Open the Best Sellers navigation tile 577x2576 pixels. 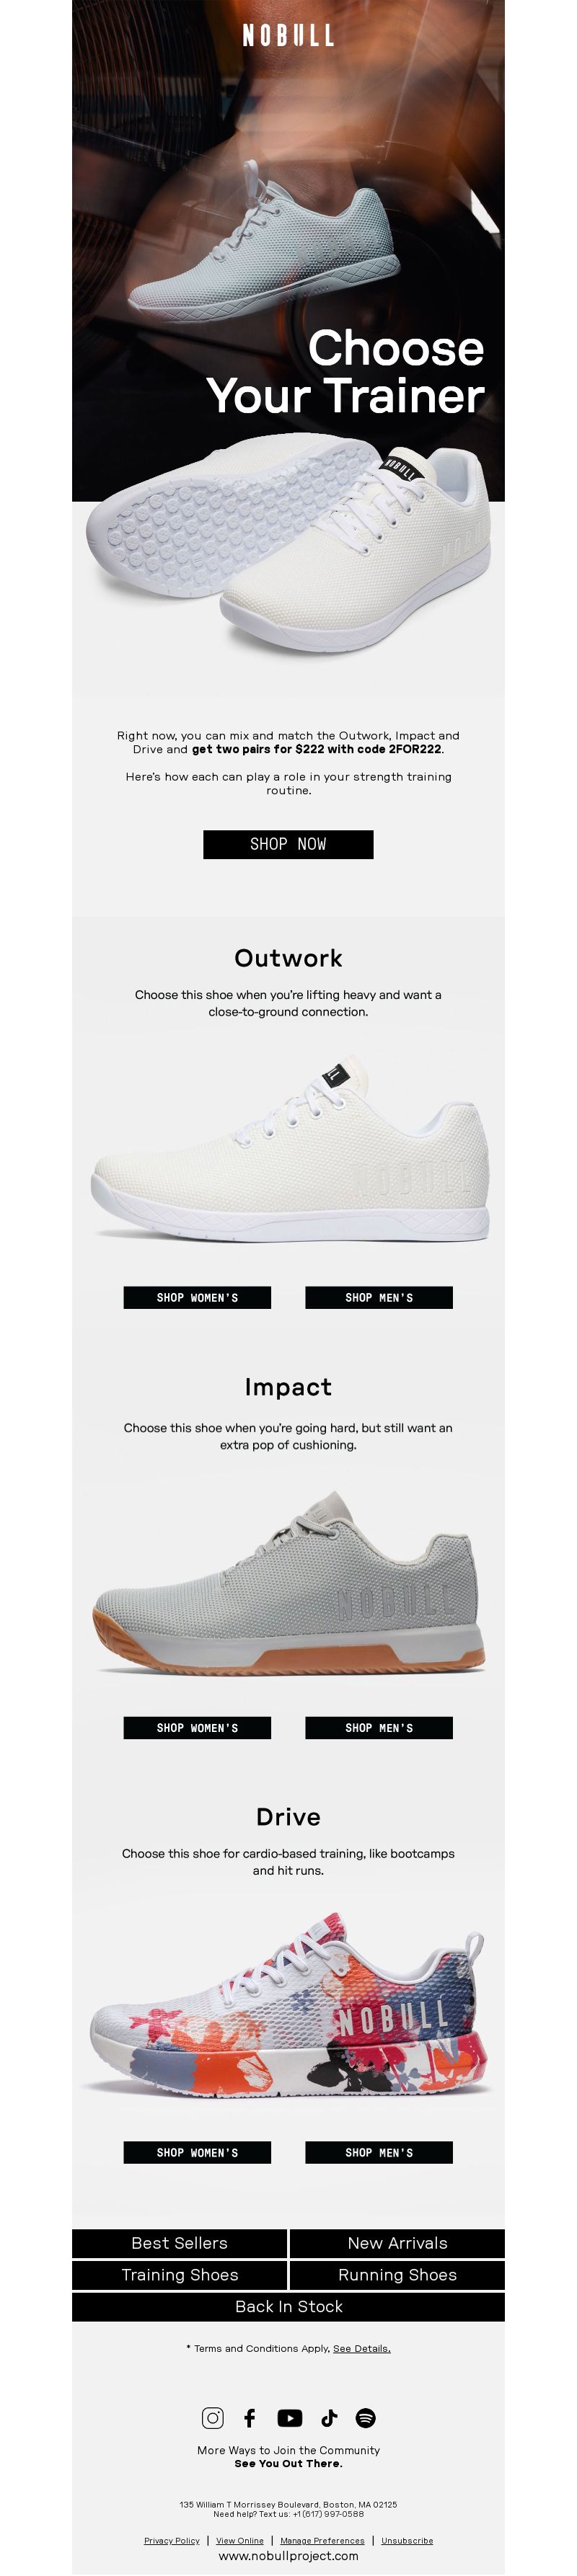pyautogui.click(x=179, y=2243)
